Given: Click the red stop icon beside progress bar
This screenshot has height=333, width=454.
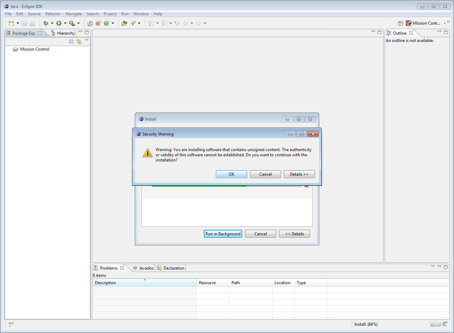Looking at the screenshot, I should click(306, 186).
